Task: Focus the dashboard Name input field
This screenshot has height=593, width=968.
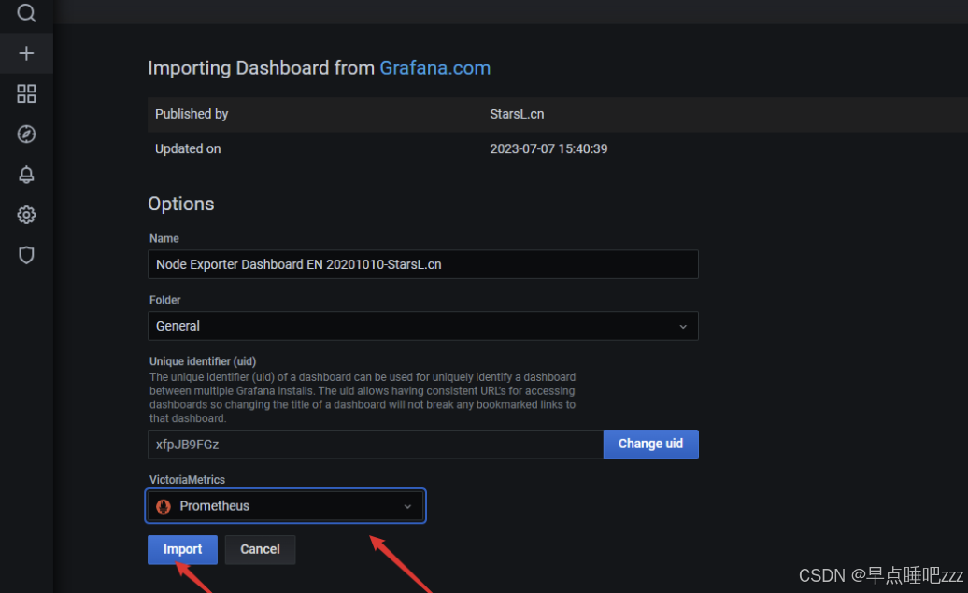Action: [x=423, y=264]
